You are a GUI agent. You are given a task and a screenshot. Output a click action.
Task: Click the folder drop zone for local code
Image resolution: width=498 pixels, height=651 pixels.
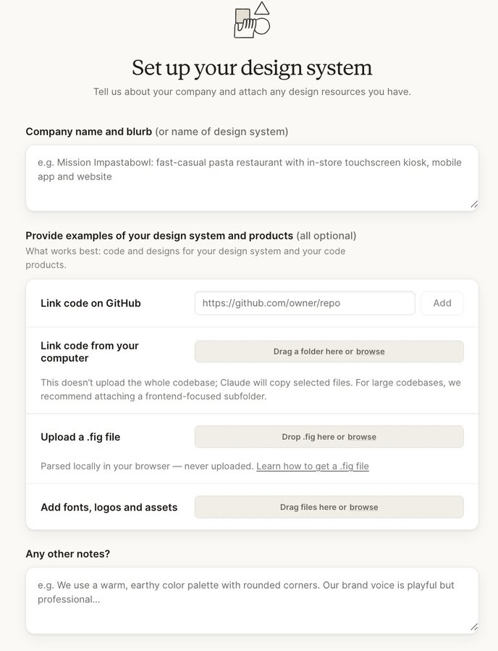pos(329,352)
